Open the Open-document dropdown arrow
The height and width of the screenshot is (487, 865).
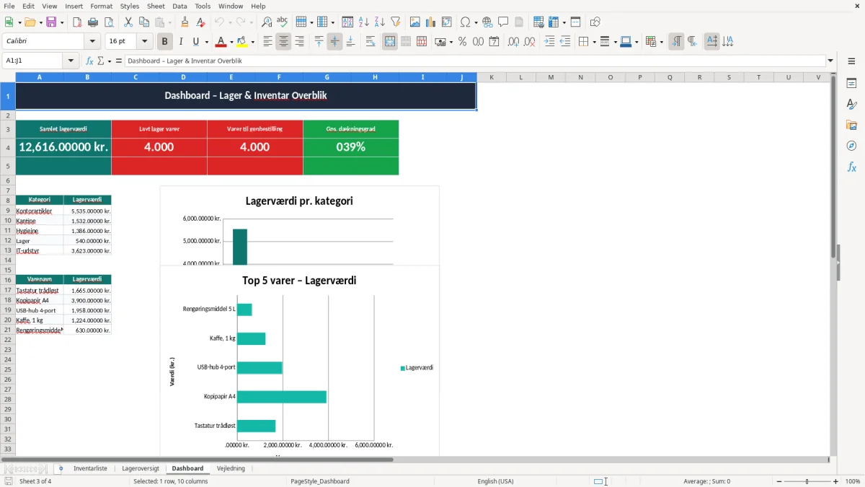coord(40,22)
